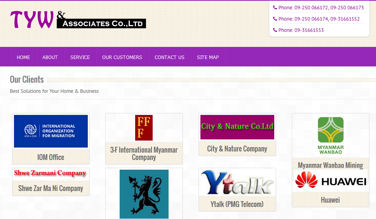The height and width of the screenshot is (219, 376).
Task: Click Myanmar Wanbao Mining caption
Action: 331,165
